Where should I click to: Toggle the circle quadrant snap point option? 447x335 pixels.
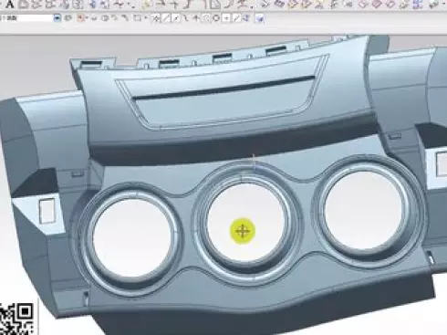point(216,18)
